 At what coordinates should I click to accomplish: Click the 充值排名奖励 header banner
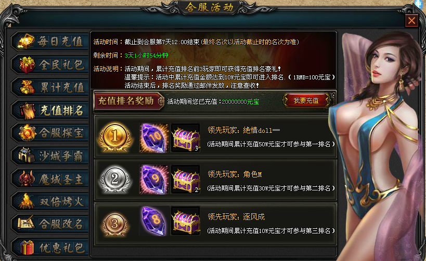[x=128, y=101]
